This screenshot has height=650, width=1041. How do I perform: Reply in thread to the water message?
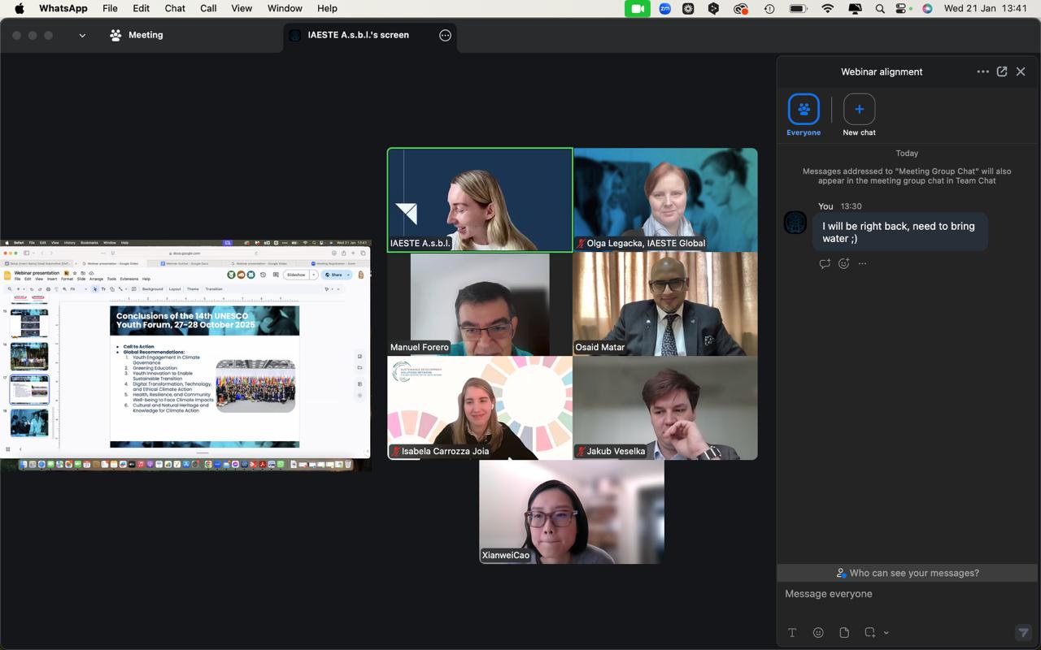pos(825,263)
